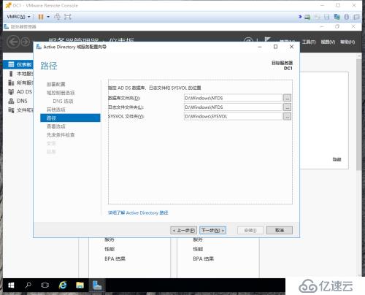
Task: Go forward in Server Manager
Action: pos(26,42)
